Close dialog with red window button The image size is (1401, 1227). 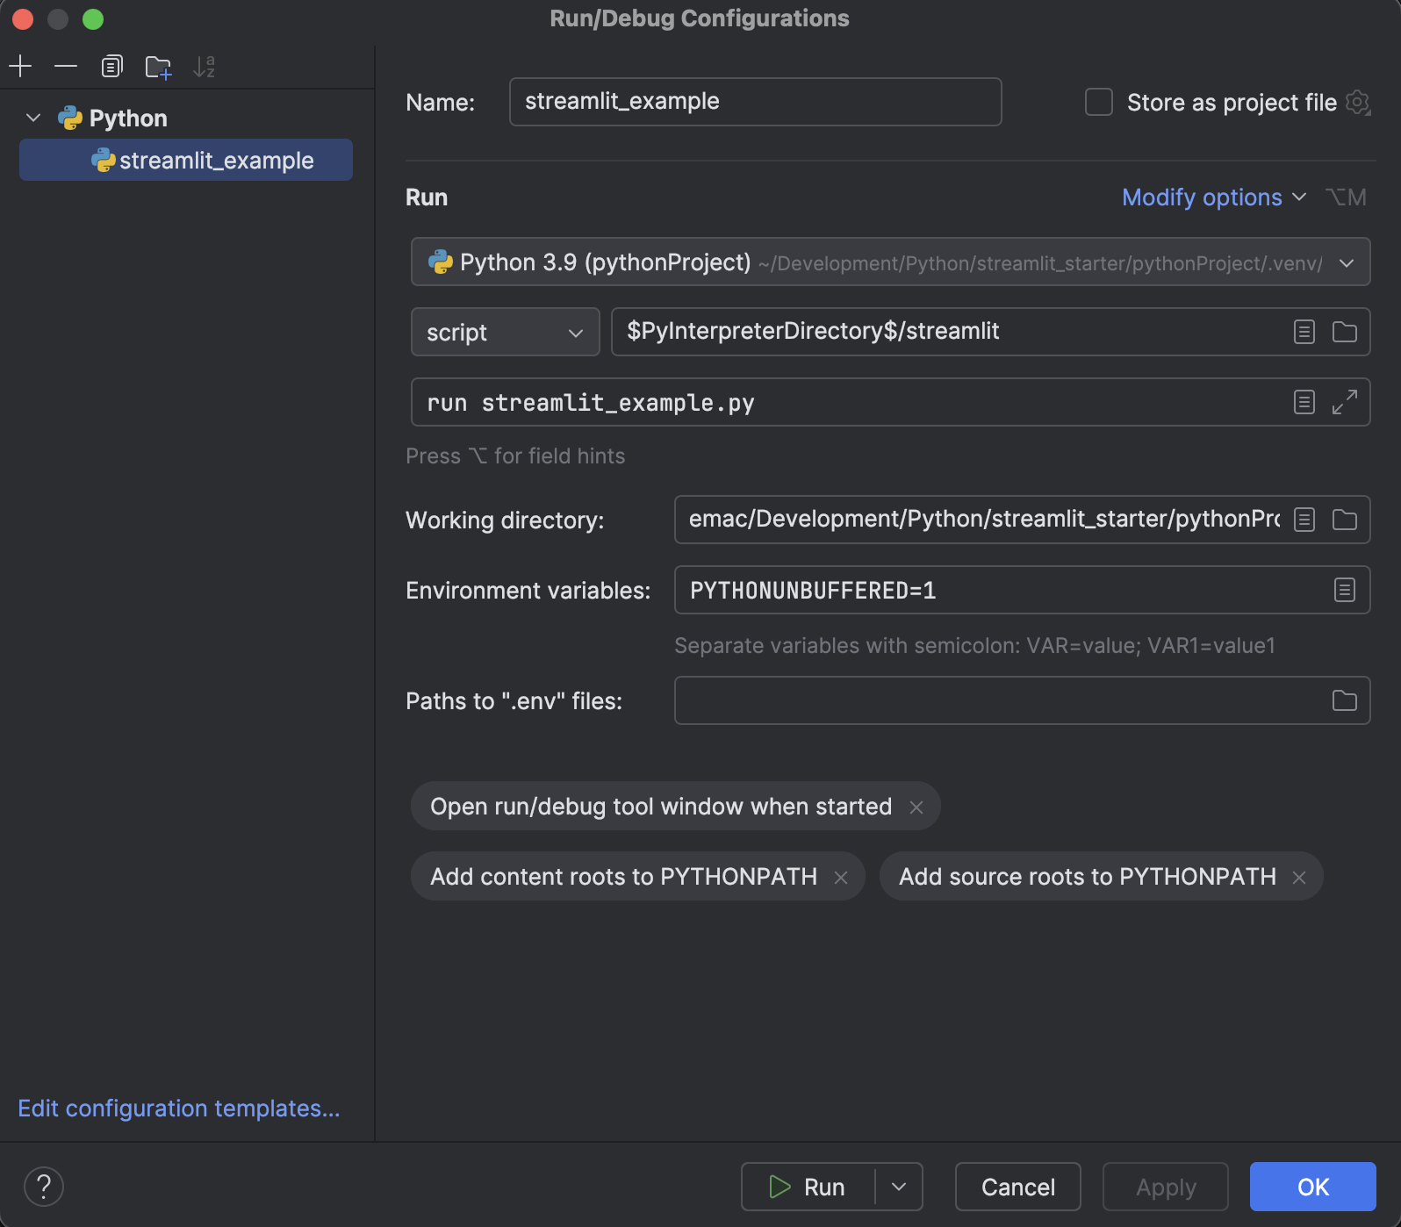(23, 18)
